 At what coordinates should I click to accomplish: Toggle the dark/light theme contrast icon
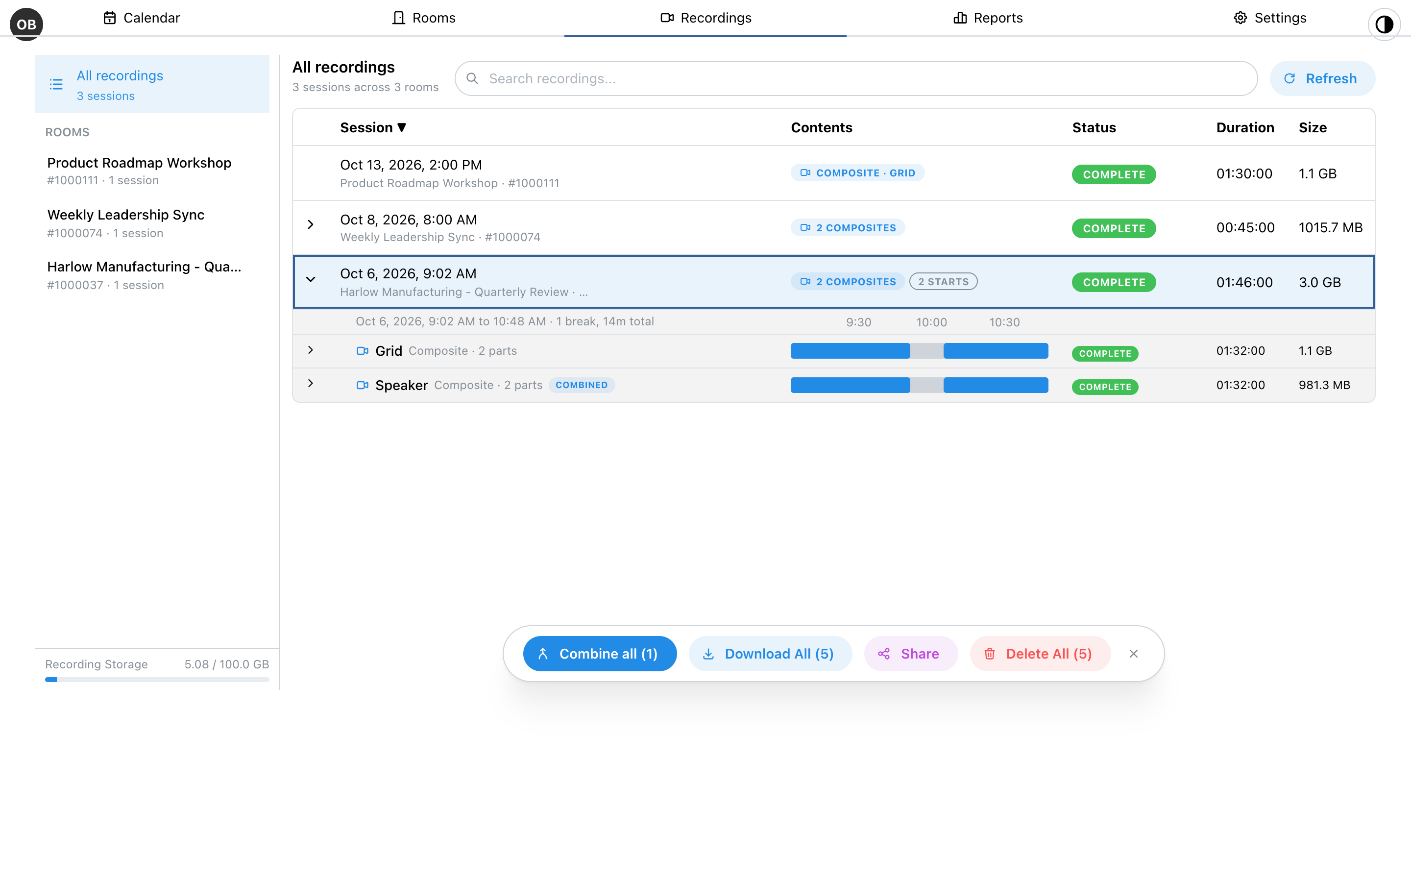1384,24
